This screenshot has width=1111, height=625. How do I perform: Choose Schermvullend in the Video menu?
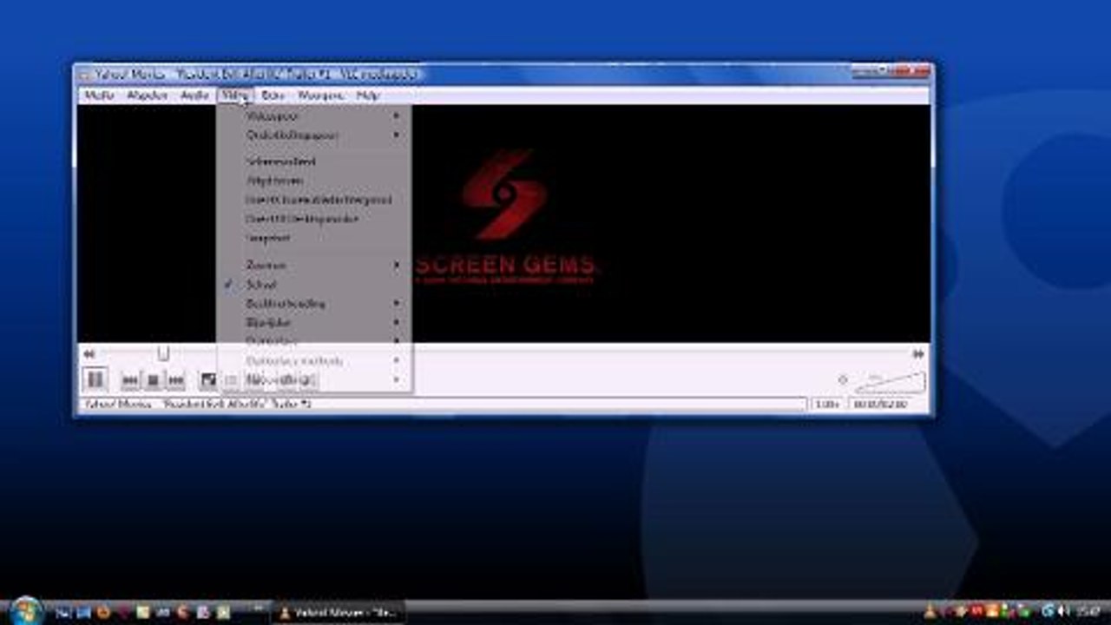point(313,161)
